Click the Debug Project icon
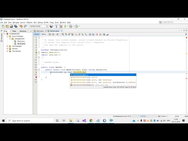 coord(71,26)
